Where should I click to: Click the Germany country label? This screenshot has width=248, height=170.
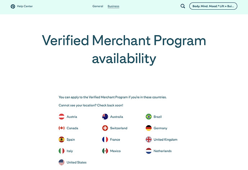[160, 128]
